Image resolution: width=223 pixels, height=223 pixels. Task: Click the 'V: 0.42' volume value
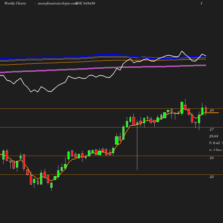coord(215,143)
